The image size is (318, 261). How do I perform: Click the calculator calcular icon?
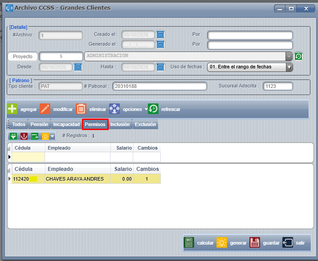pyautogui.click(x=189, y=242)
